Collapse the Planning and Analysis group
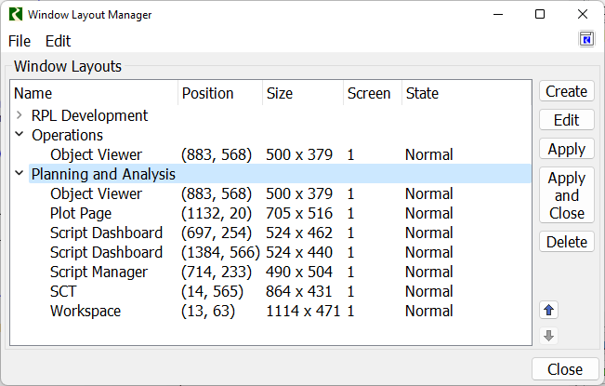 [x=20, y=174]
